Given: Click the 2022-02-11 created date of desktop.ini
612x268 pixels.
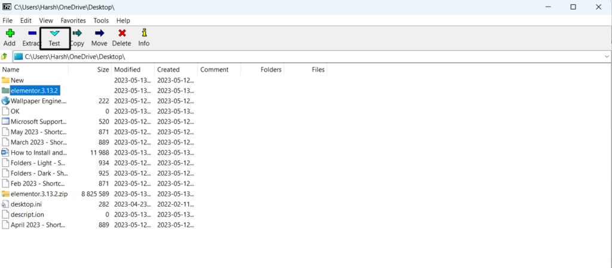Looking at the screenshot, I should [x=176, y=204].
